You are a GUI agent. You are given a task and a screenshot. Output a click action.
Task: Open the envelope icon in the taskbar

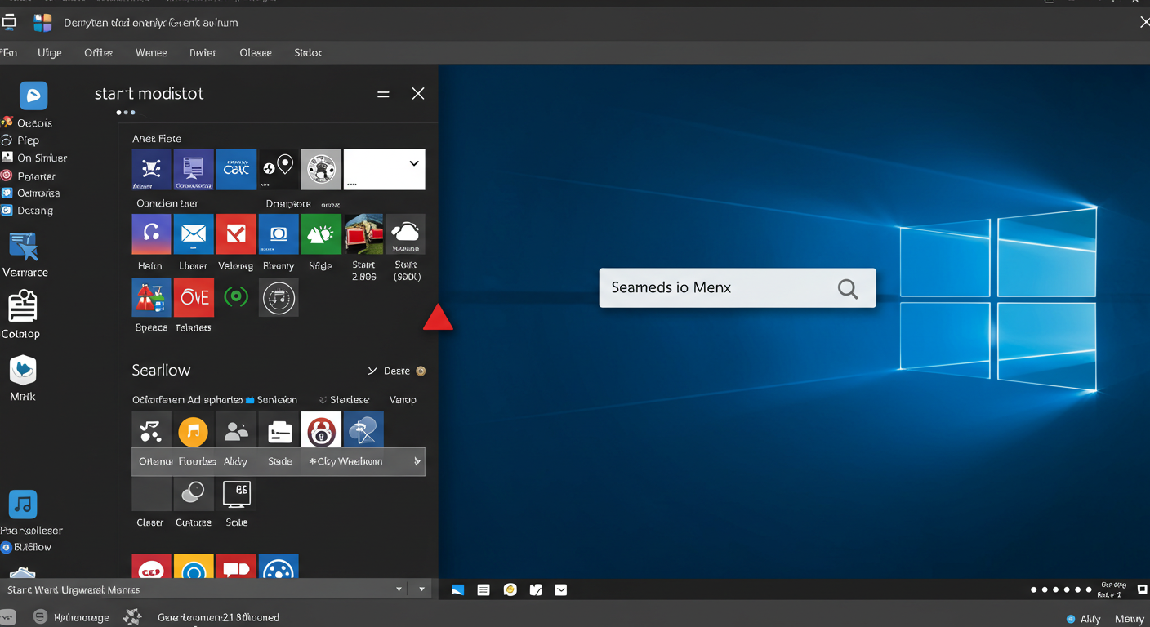click(x=561, y=589)
